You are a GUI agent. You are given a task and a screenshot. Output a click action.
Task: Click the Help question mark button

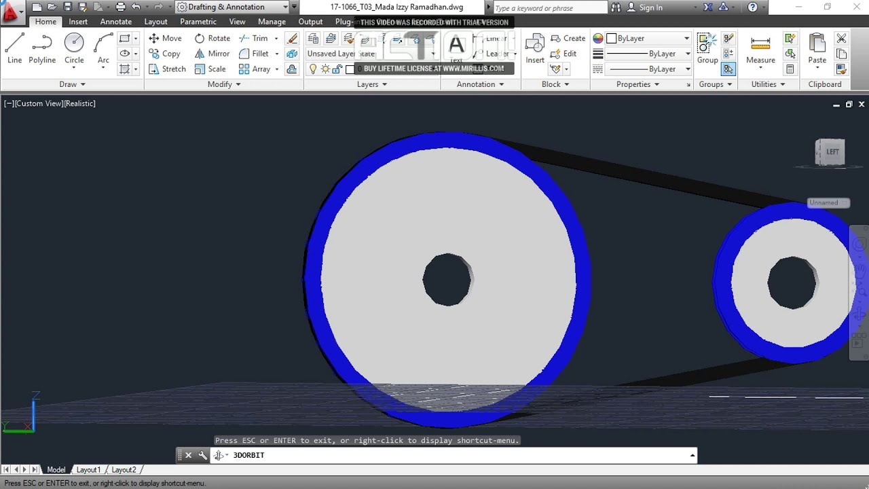(x=752, y=7)
